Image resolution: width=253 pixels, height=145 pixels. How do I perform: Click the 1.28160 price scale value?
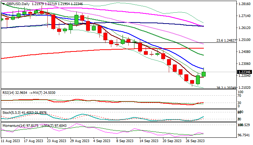tap(244, 4)
